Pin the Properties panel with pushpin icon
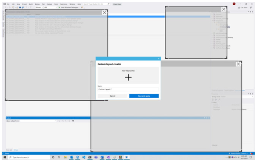This screenshot has width=257, height=162. pos(250,94)
